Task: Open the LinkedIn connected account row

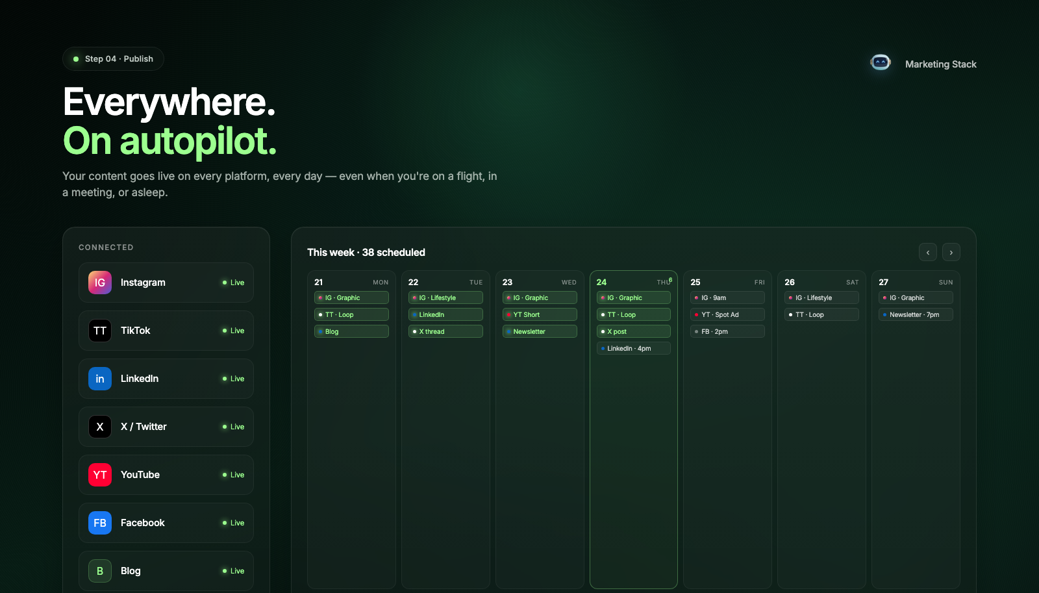Action: (x=166, y=379)
